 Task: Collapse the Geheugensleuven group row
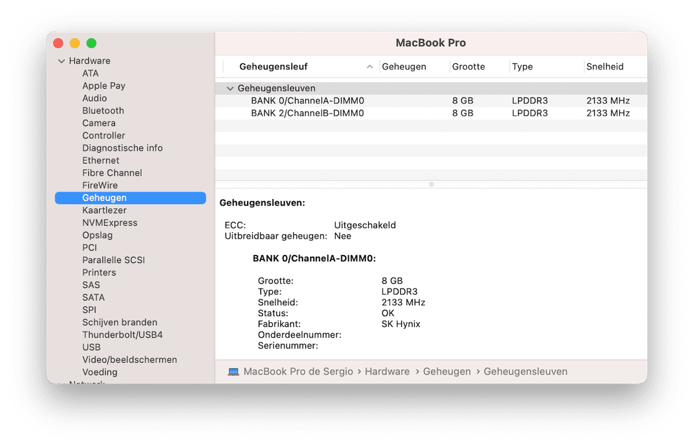coord(230,88)
